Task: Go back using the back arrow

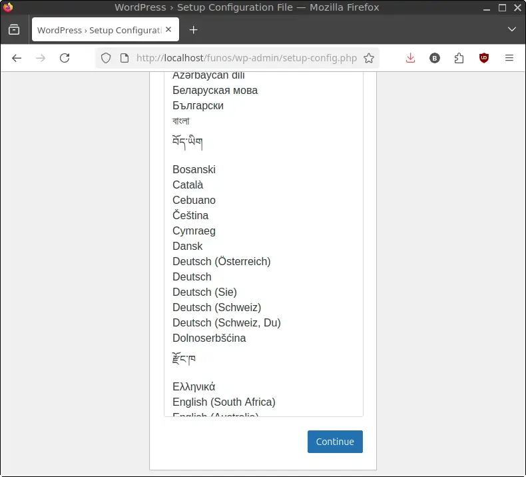Action: point(17,58)
